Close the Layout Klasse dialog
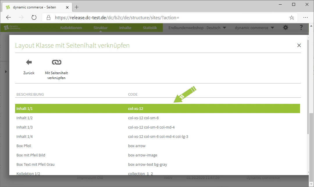 (x=299, y=45)
